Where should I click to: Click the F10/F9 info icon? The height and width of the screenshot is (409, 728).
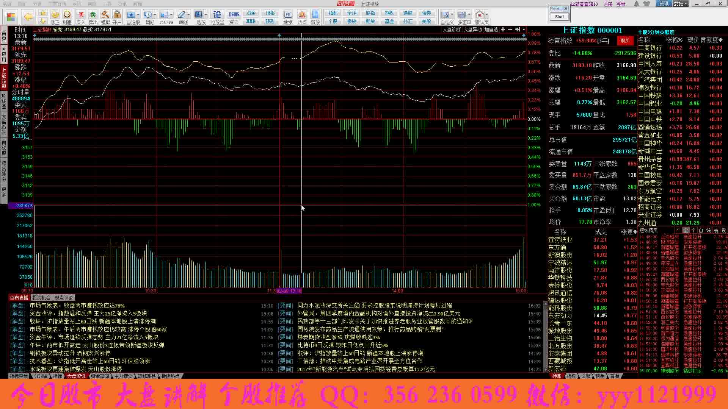coord(164,14)
